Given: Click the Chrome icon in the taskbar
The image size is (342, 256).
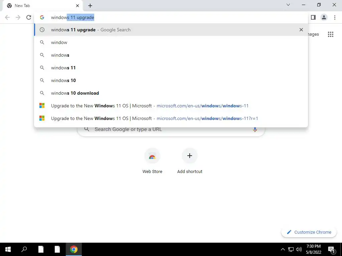Looking at the screenshot, I should pos(74,249).
